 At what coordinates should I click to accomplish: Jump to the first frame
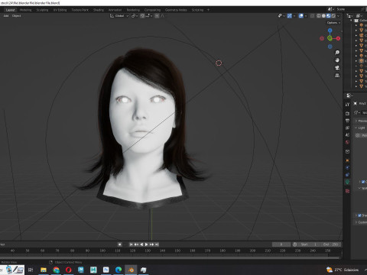pos(131,244)
